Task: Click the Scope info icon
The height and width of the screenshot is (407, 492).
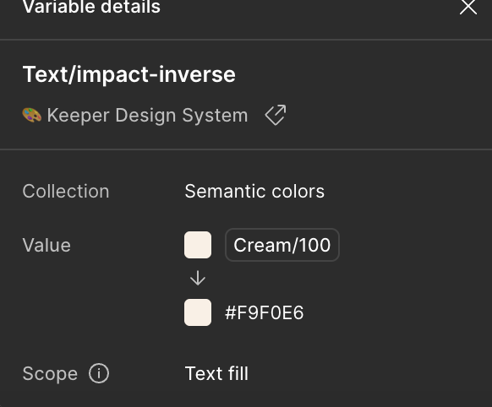Action: (x=99, y=373)
